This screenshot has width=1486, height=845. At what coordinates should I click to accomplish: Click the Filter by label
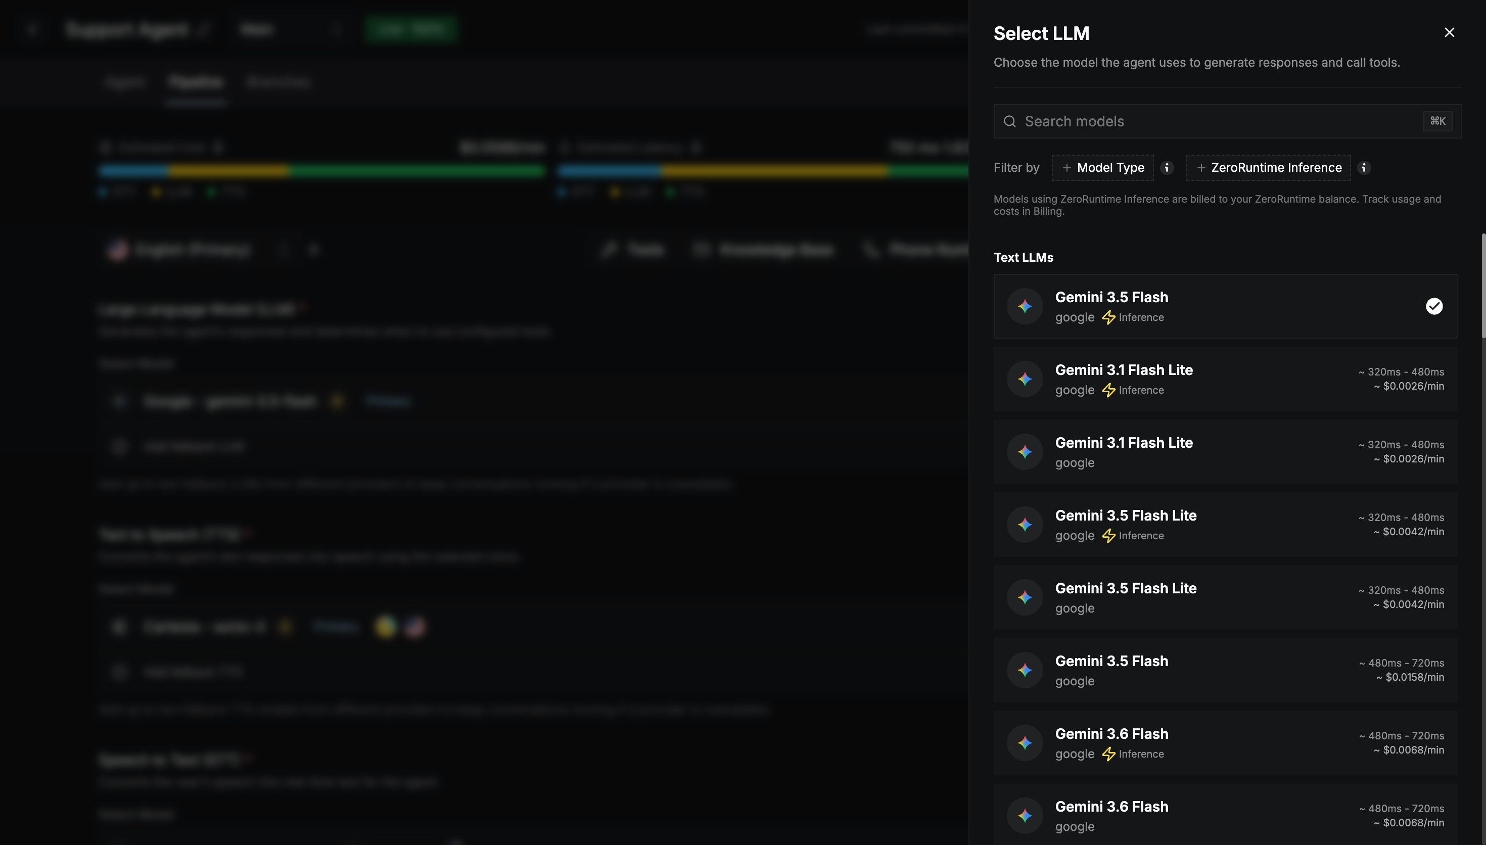coord(1016,168)
